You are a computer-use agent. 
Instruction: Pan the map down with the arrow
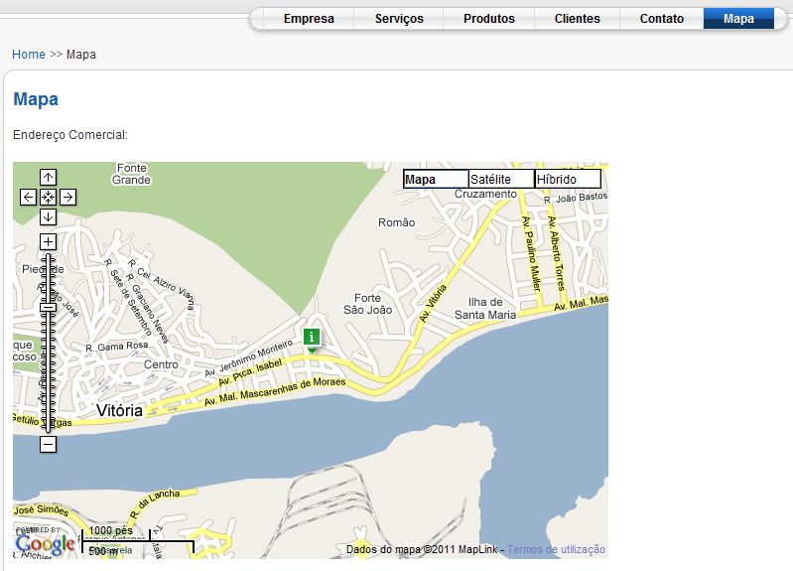(x=48, y=216)
